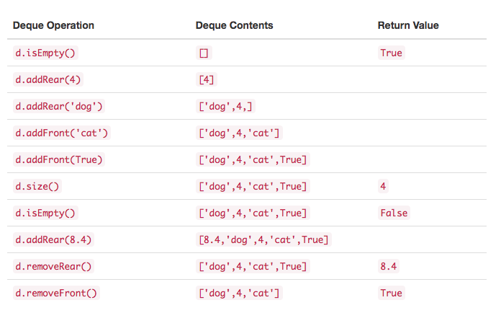
Task: Click the d.removeFront() operation cell
Action: coord(56,293)
